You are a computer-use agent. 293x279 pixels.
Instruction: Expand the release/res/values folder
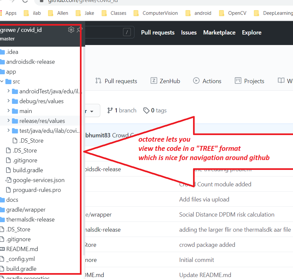[x=9, y=121]
